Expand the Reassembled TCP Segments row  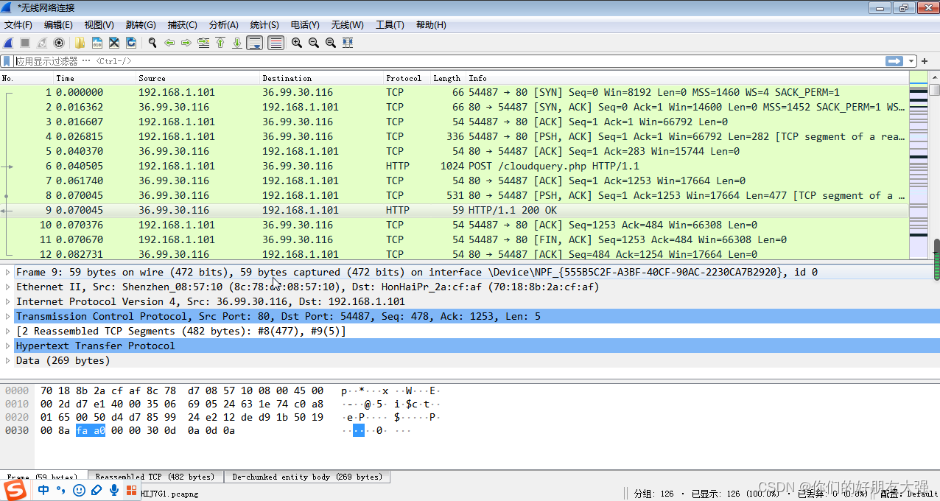click(8, 331)
